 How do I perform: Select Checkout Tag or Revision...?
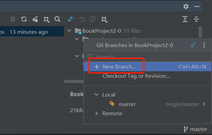136,76
